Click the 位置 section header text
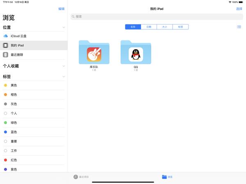This screenshot has height=184, width=246. (x=7, y=27)
